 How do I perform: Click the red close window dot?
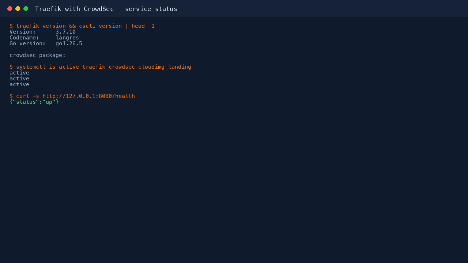pyautogui.click(x=10, y=9)
